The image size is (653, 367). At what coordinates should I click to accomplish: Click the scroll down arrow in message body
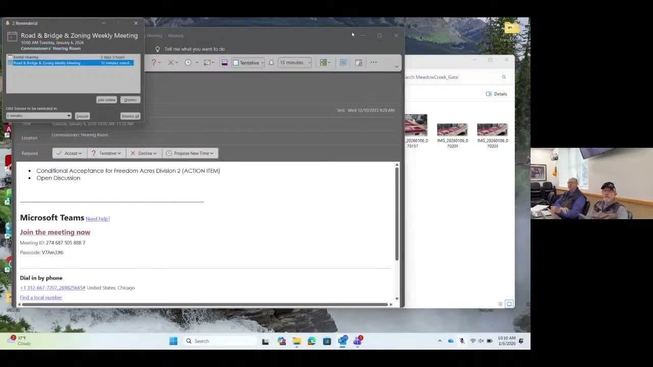tap(396, 299)
